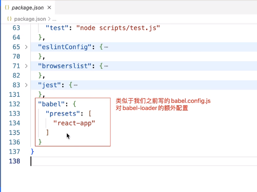257x192 pixels.
Task: Click line number 65 in gutter
Action: [16, 47]
